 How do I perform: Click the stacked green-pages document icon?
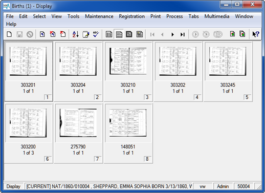242,34
